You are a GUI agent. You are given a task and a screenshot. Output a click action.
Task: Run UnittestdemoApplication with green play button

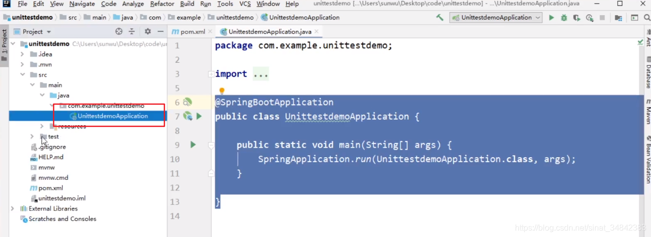tap(551, 18)
